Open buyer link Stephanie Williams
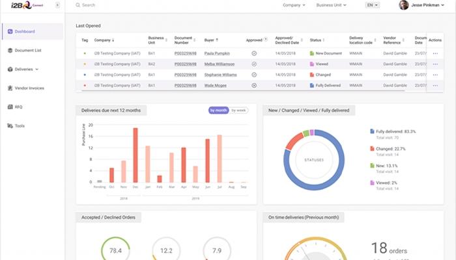The image size is (456, 260). (220, 75)
